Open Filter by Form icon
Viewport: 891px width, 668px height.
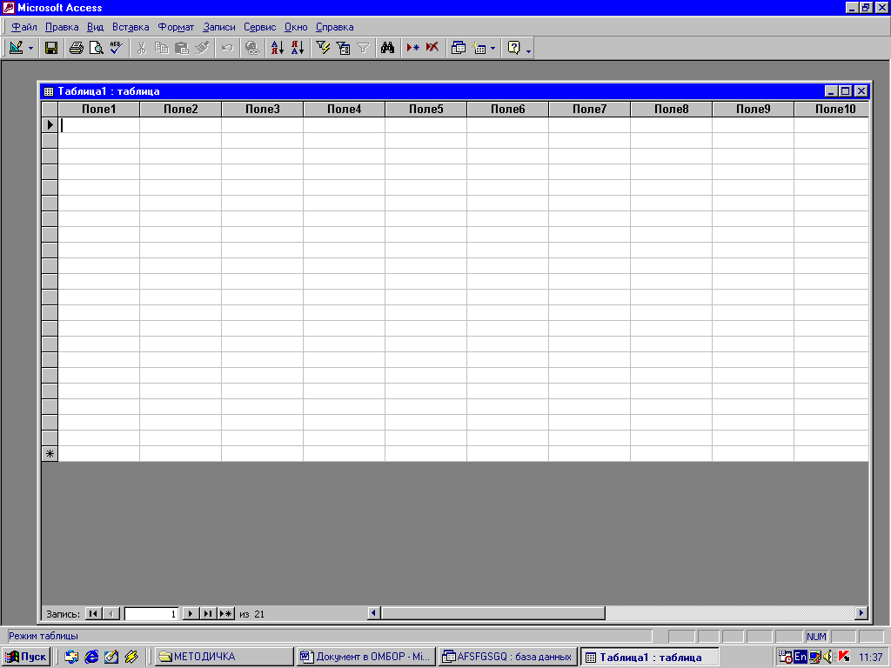tap(343, 48)
